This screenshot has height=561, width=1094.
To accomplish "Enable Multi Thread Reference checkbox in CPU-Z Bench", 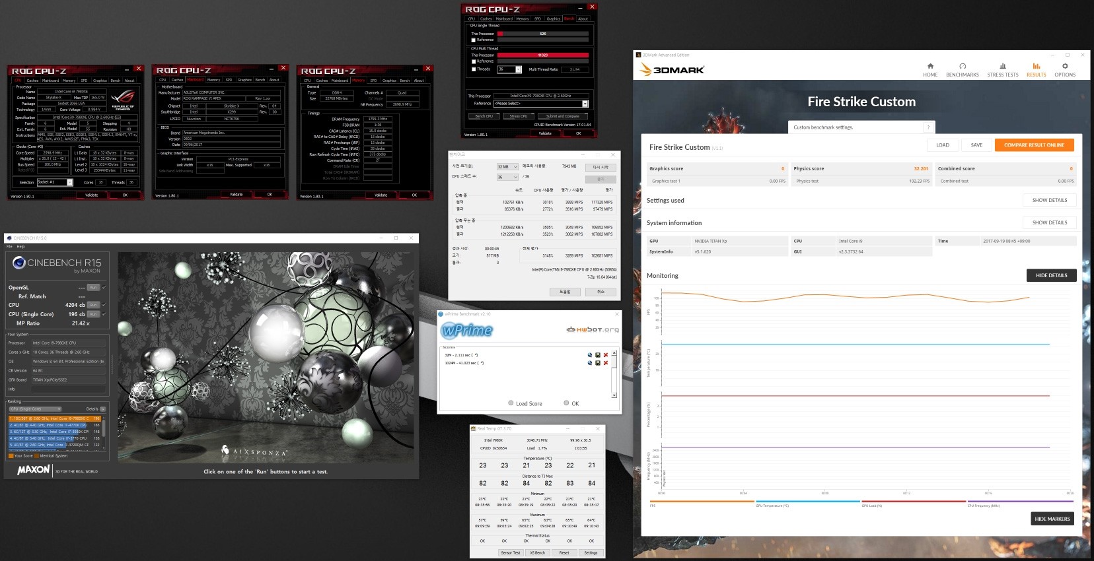I will [474, 61].
